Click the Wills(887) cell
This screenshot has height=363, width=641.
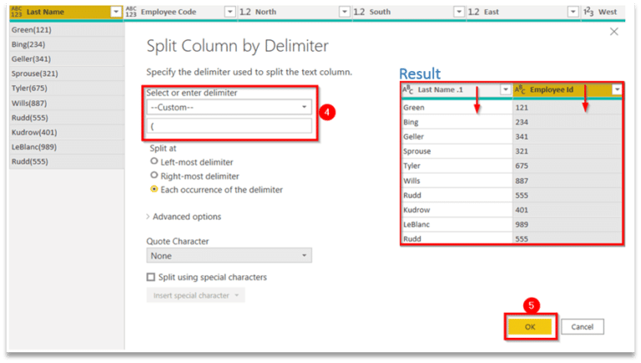tap(67, 103)
